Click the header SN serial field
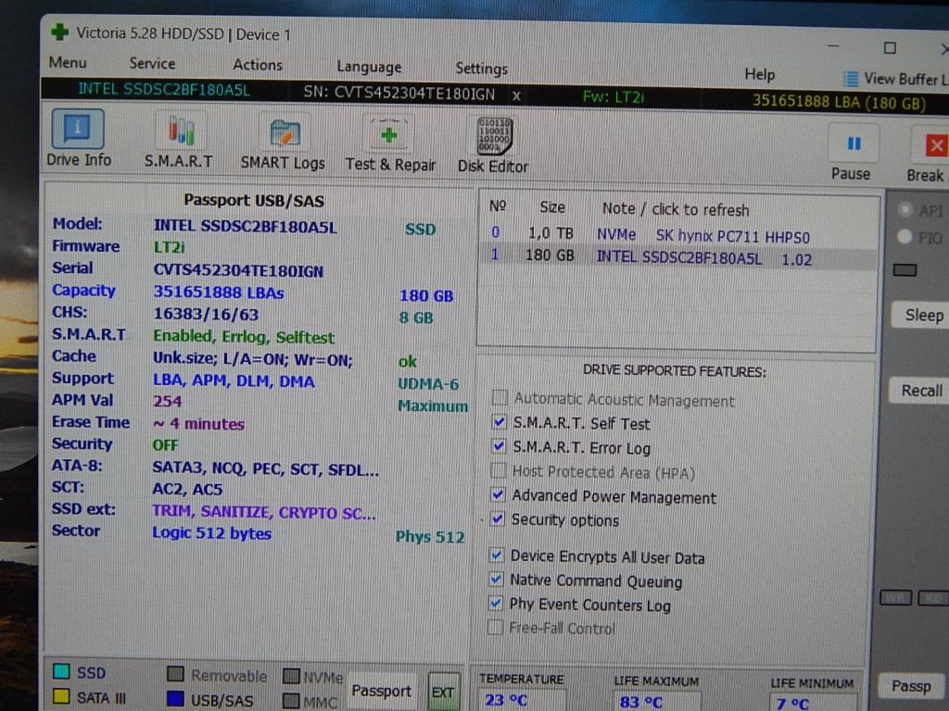949x711 pixels. coord(399,94)
